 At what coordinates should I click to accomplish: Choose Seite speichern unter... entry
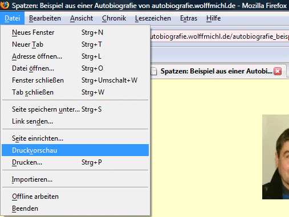point(75,109)
